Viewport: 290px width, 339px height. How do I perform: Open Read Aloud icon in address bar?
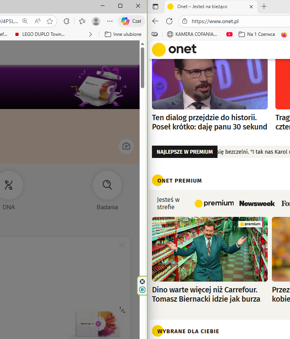37,21
